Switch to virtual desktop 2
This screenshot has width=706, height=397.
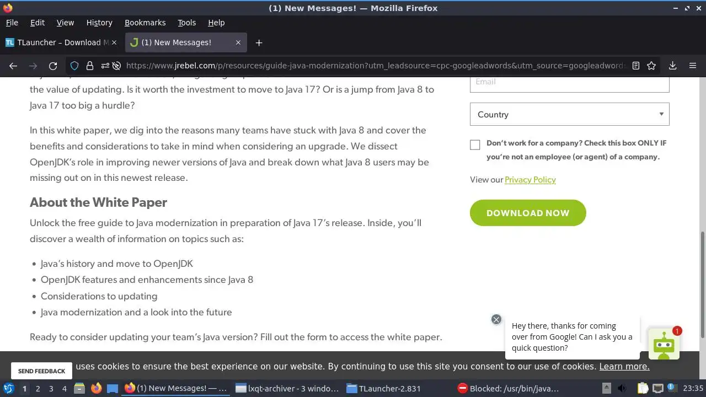38,388
